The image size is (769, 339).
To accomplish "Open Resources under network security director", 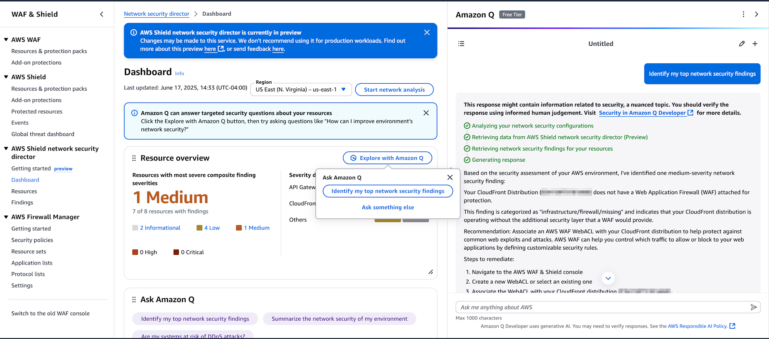I will click(24, 191).
